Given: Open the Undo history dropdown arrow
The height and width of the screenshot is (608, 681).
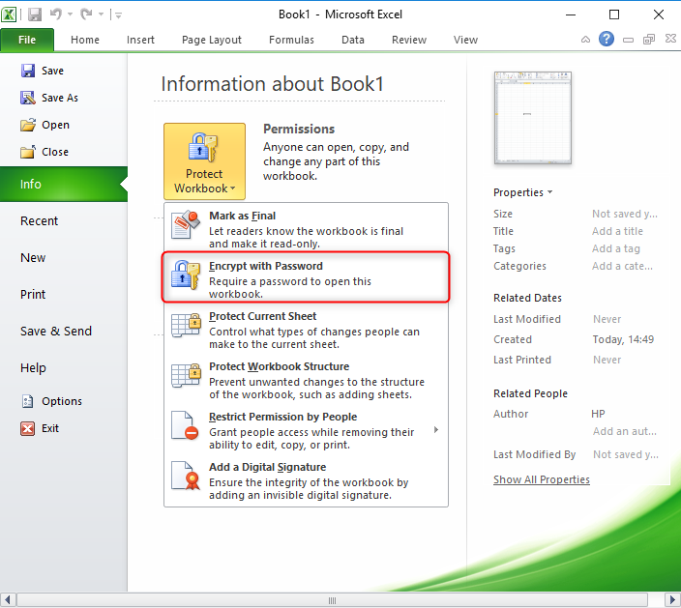Looking at the screenshot, I should pos(70,14).
